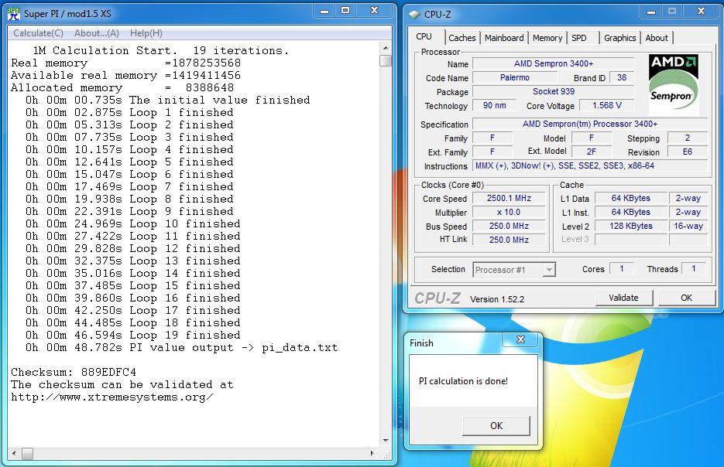Click the Level 2 '16-way' associativity value
Screen dimensions: 724x467
pos(688,226)
